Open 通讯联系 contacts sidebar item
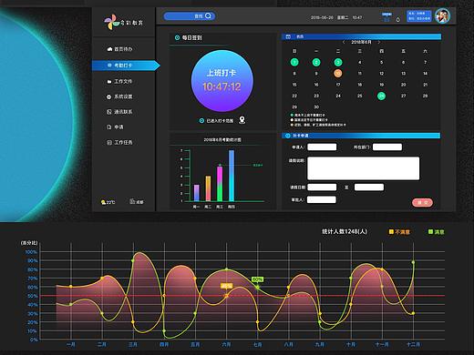The image size is (474, 355). coord(119,112)
